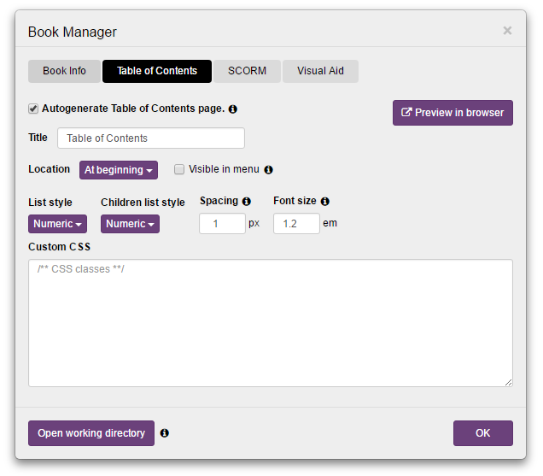Click info icon beside Open working directory
543x476 pixels.
click(x=165, y=433)
